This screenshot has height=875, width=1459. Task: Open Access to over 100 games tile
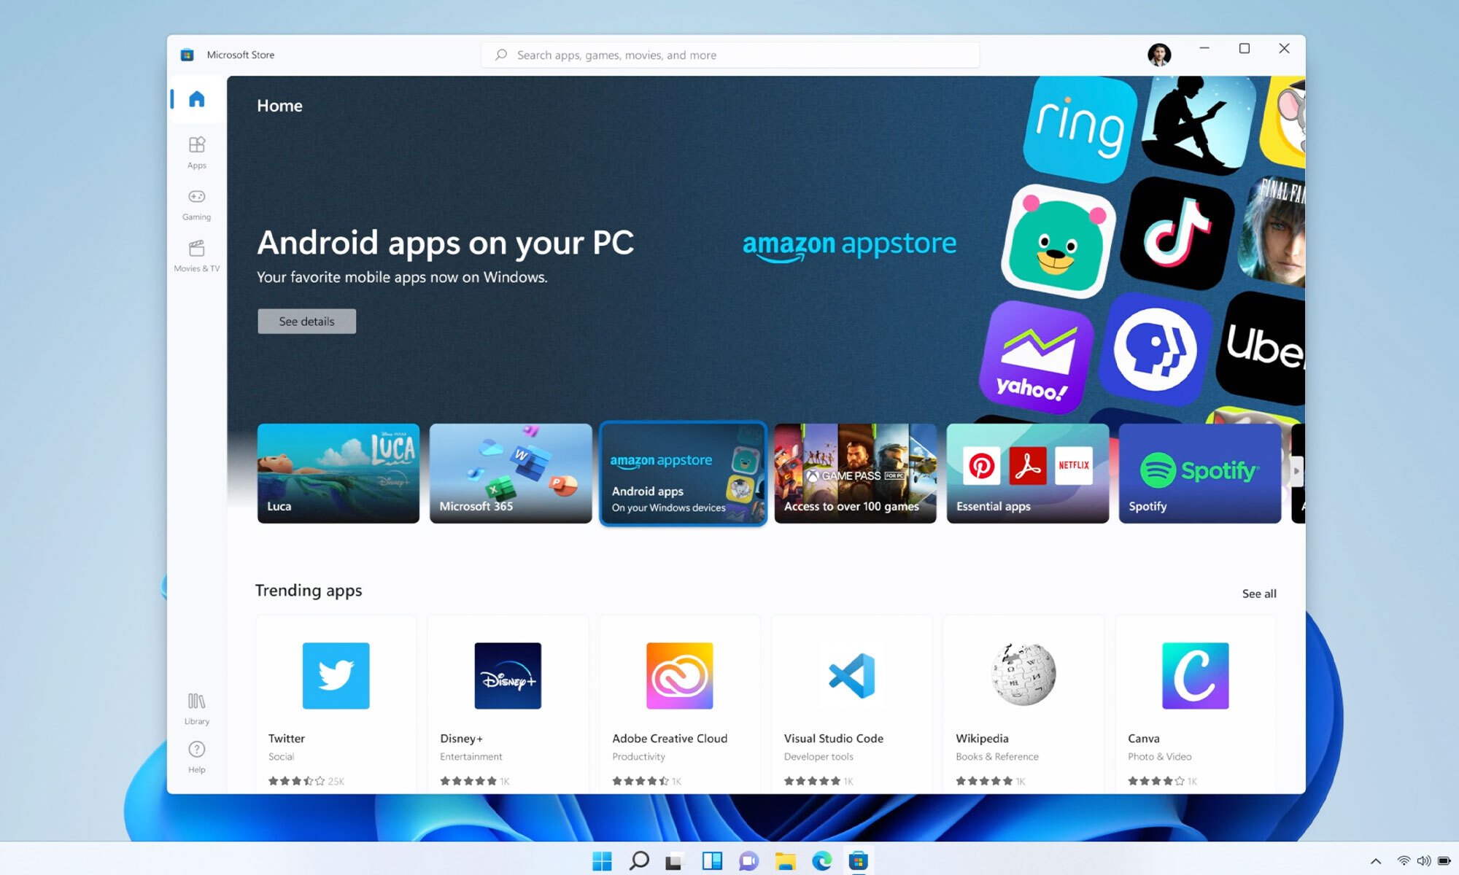point(854,472)
